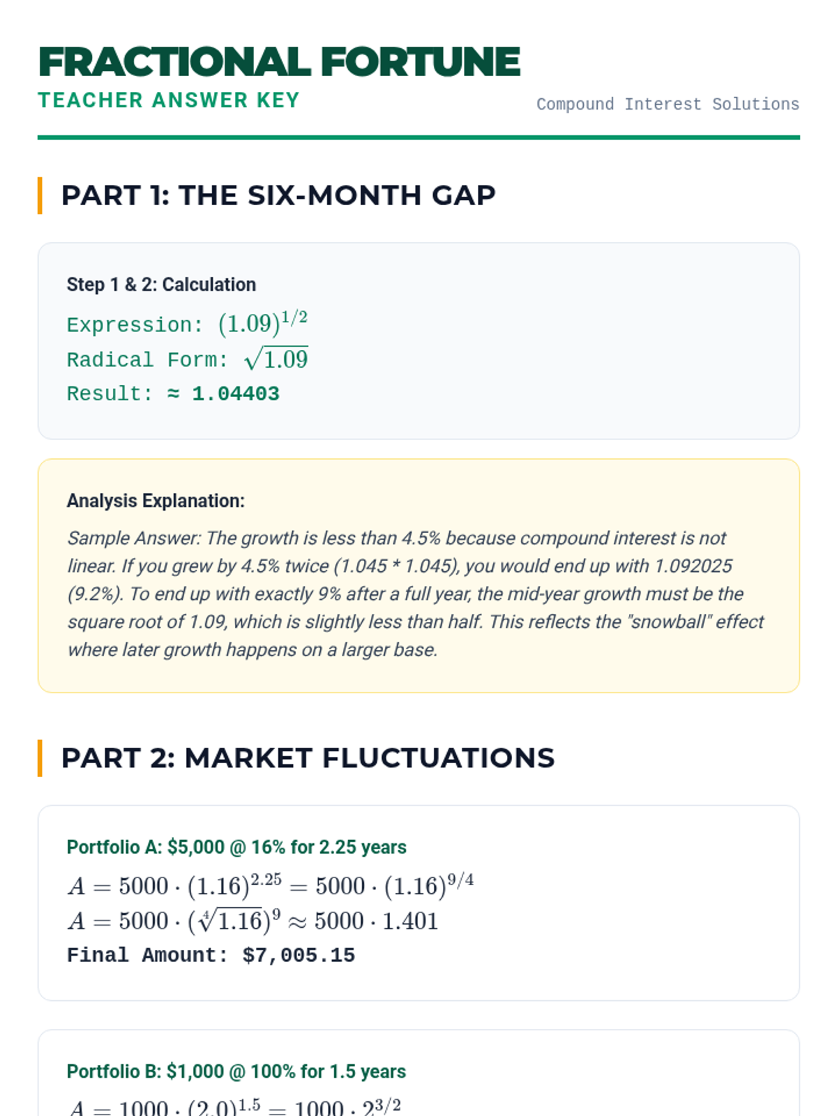Click the Analysis Explanation heading
Viewport: 837px width, 1116px height.
(156, 501)
